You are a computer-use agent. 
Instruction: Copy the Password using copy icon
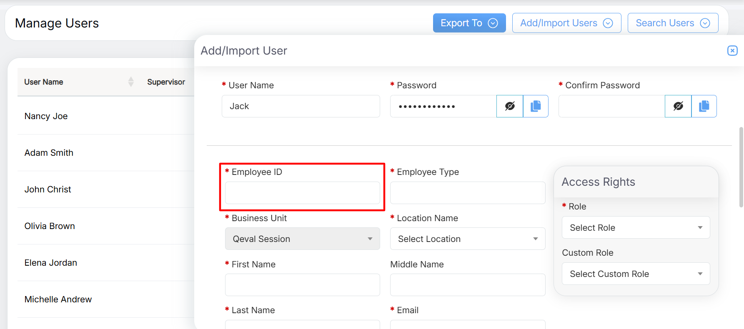pos(536,106)
